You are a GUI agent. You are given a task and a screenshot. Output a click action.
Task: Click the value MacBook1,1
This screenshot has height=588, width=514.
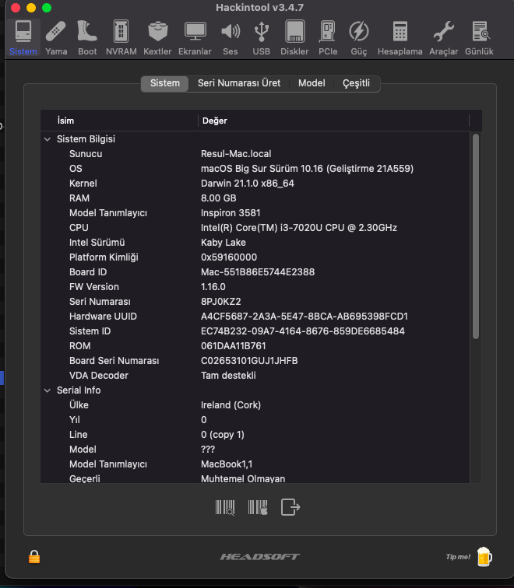click(227, 464)
